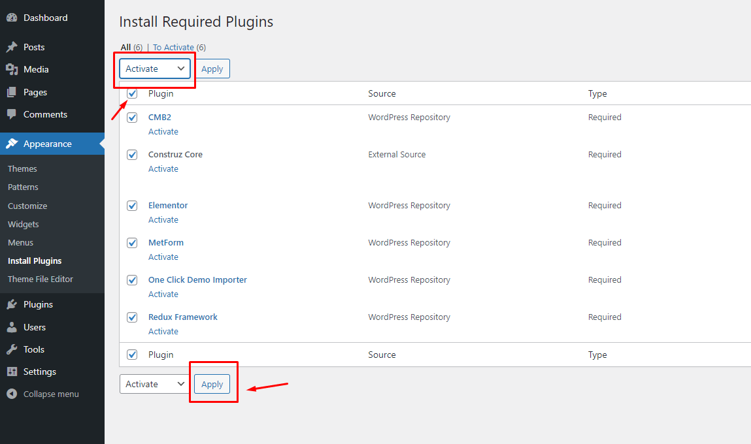Click the Type column header at top

click(597, 94)
